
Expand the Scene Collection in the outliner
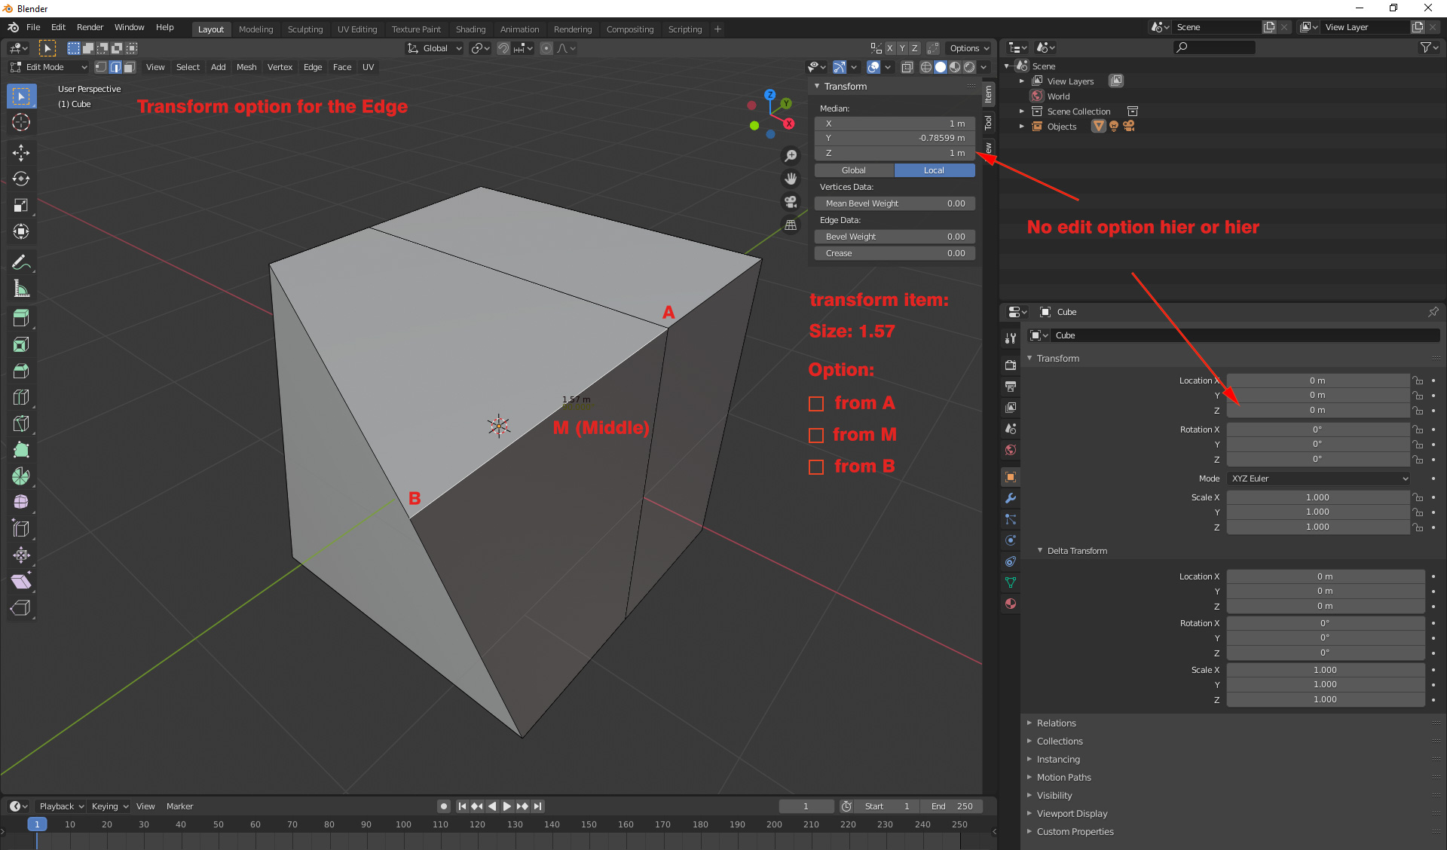coord(1022,111)
